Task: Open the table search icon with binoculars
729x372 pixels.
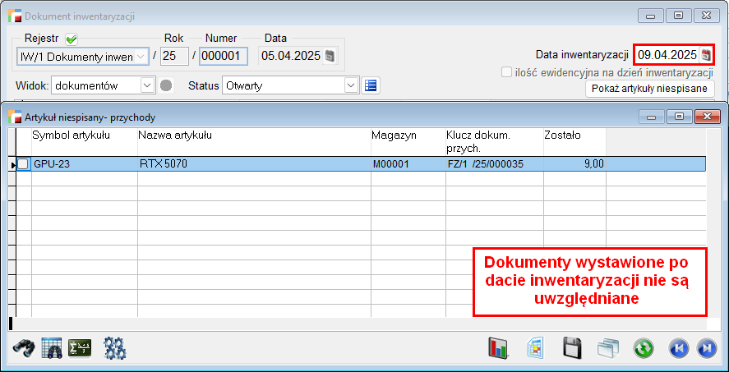Action: coord(52,347)
